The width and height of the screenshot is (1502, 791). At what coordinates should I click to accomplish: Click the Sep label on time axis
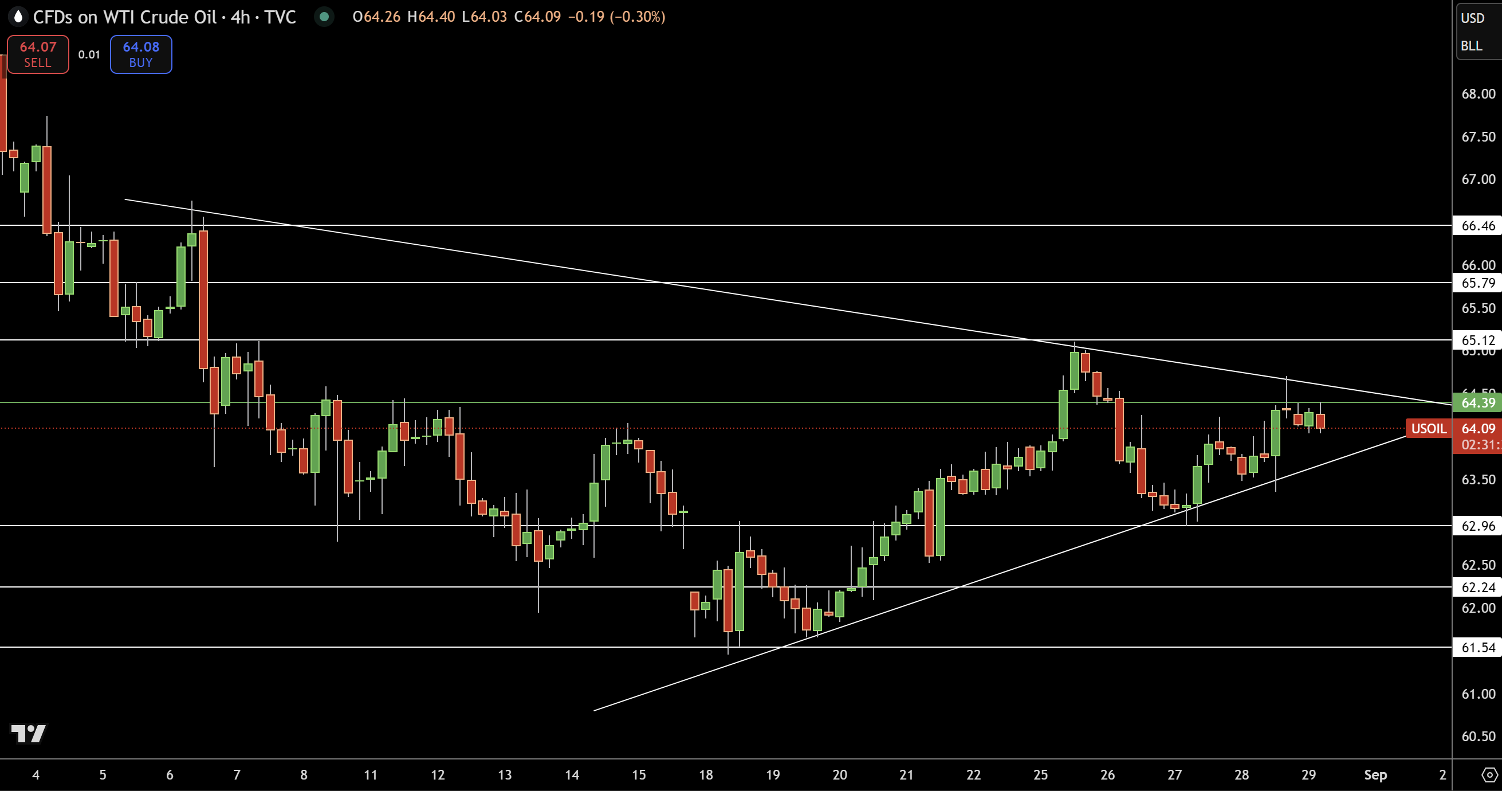(x=1375, y=776)
